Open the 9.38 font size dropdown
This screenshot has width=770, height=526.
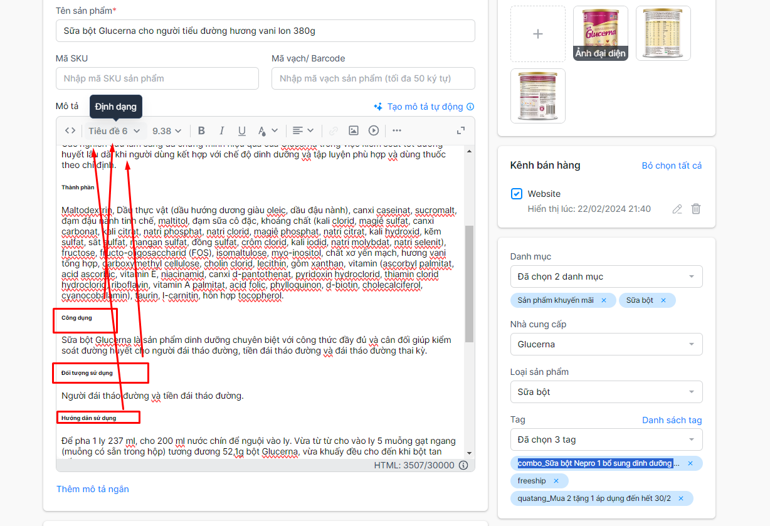pos(167,130)
